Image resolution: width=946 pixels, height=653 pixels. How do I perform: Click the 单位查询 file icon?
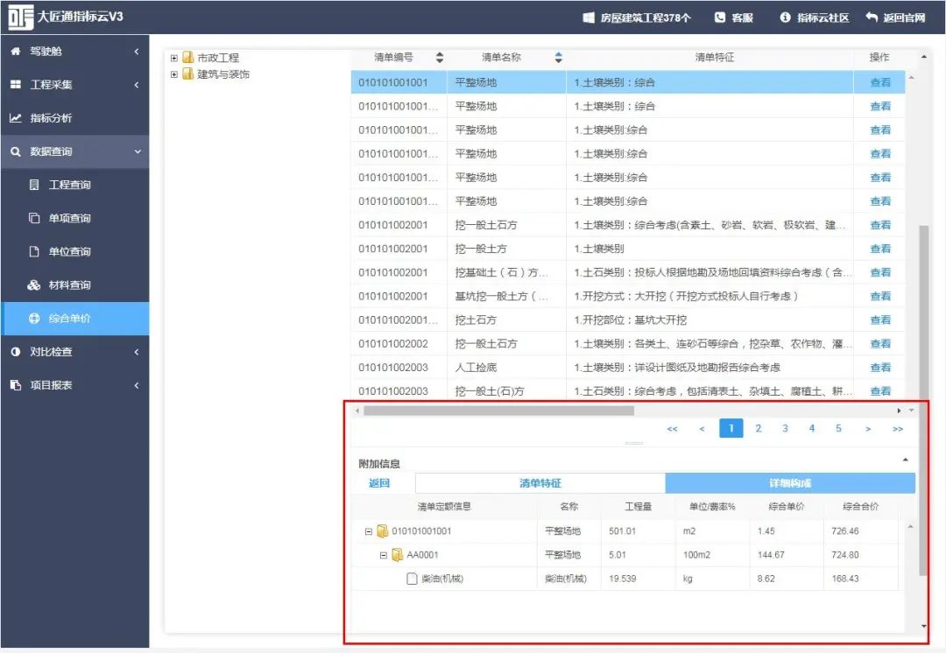point(34,251)
